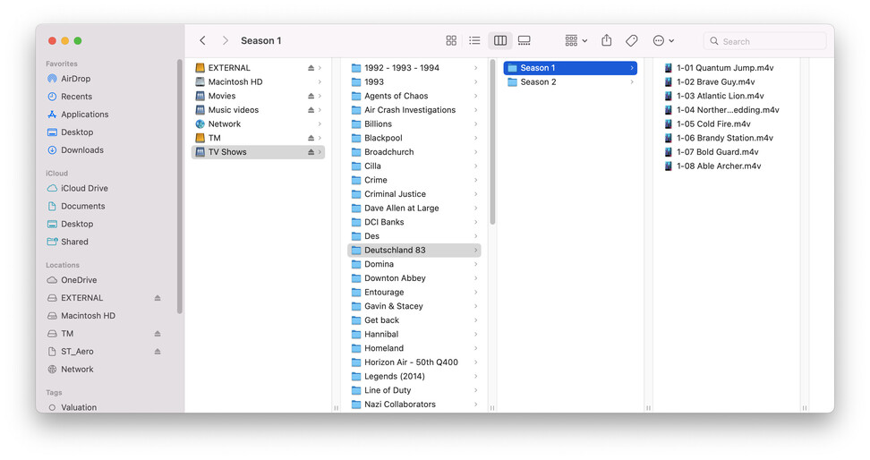Select file 1-07 Bold Guard.m4v
The image size is (870, 460).
(x=712, y=152)
